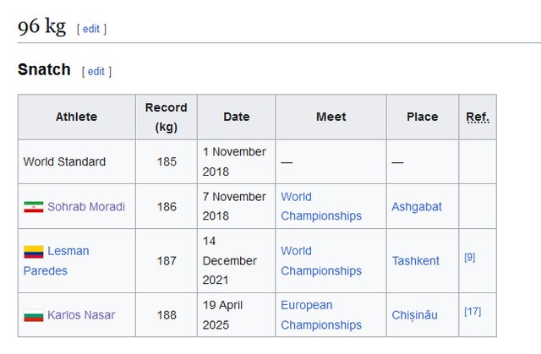Follow the Tashkent place link
Screen dimensions: 541x354
tap(415, 261)
